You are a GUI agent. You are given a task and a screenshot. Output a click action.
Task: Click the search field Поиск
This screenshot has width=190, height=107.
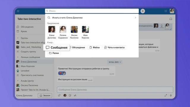(x=92, y=11)
